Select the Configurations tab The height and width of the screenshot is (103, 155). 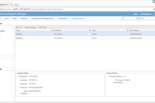tap(78, 18)
